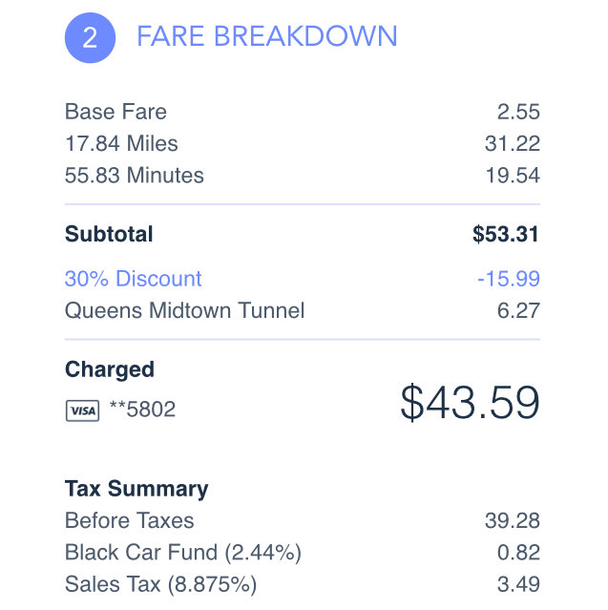Image resolution: width=608 pixels, height=610 pixels.
Task: Click the Black Car Fund (2.44%) row
Action: click(183, 553)
